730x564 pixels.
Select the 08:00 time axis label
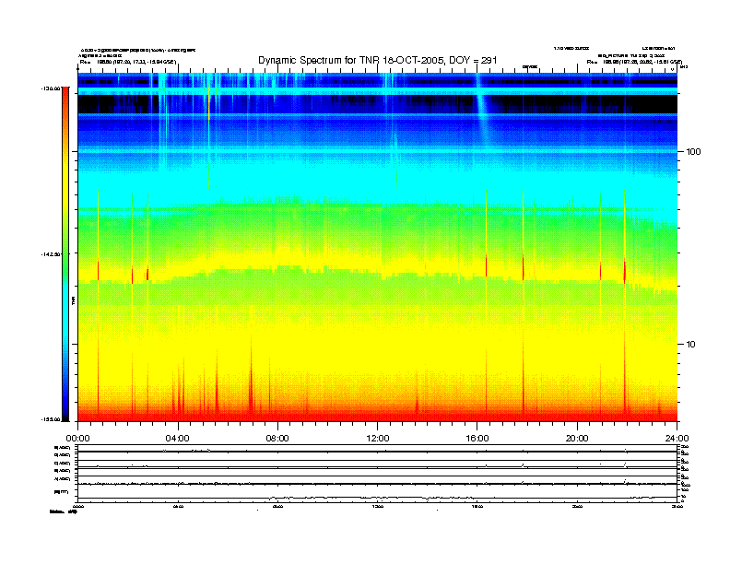(x=277, y=439)
